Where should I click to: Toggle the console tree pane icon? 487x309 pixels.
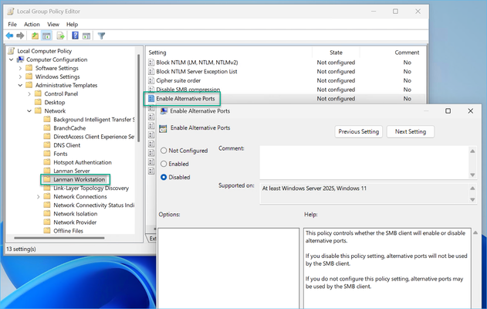pos(46,36)
